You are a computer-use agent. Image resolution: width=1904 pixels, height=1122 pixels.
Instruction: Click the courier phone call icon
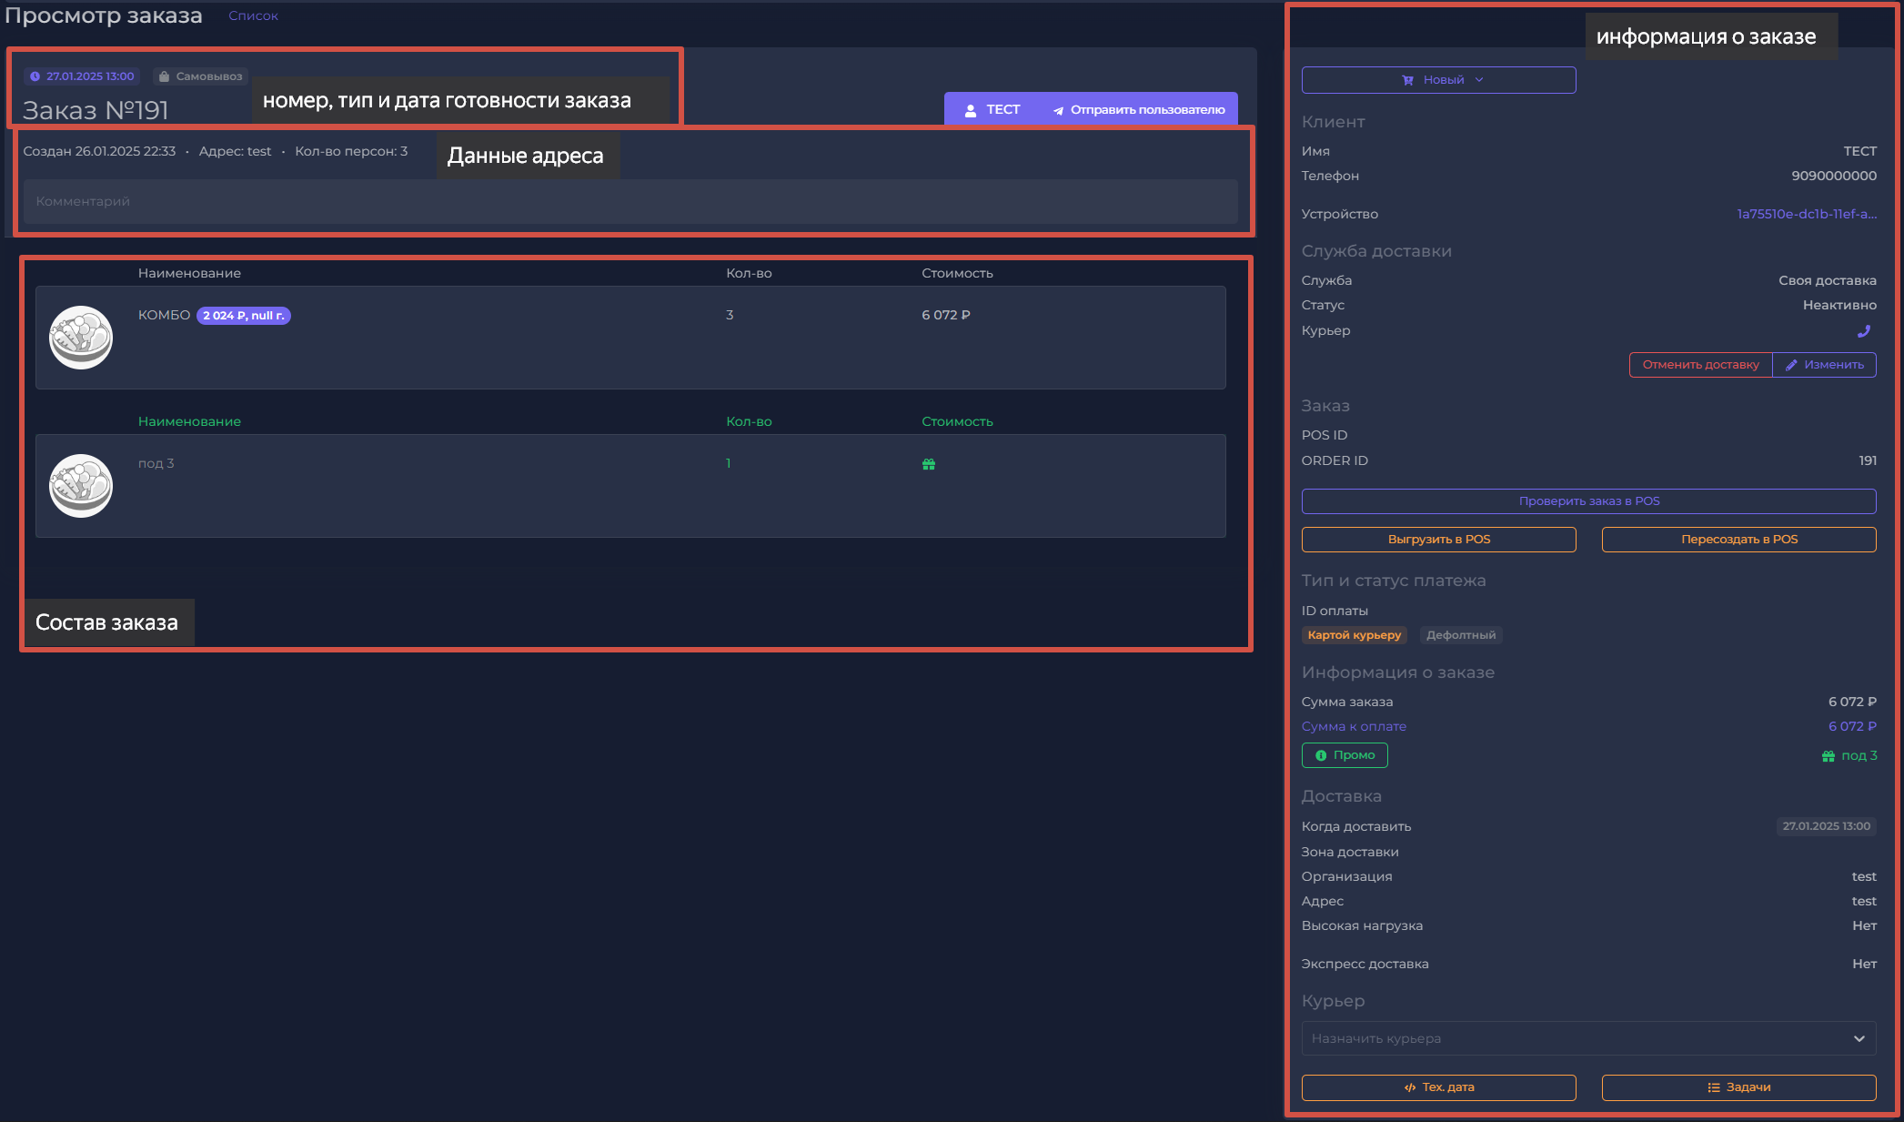point(1863,331)
